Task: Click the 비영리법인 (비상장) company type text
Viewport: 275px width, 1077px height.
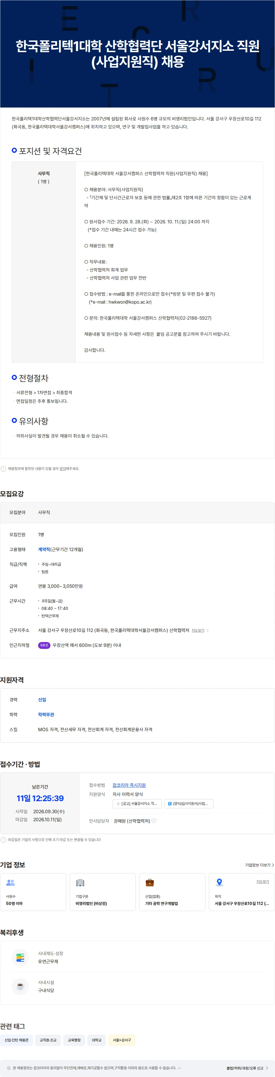Action: pyautogui.click(x=91, y=904)
